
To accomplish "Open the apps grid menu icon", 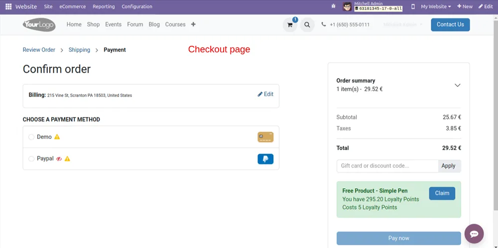I will click(x=8, y=6).
